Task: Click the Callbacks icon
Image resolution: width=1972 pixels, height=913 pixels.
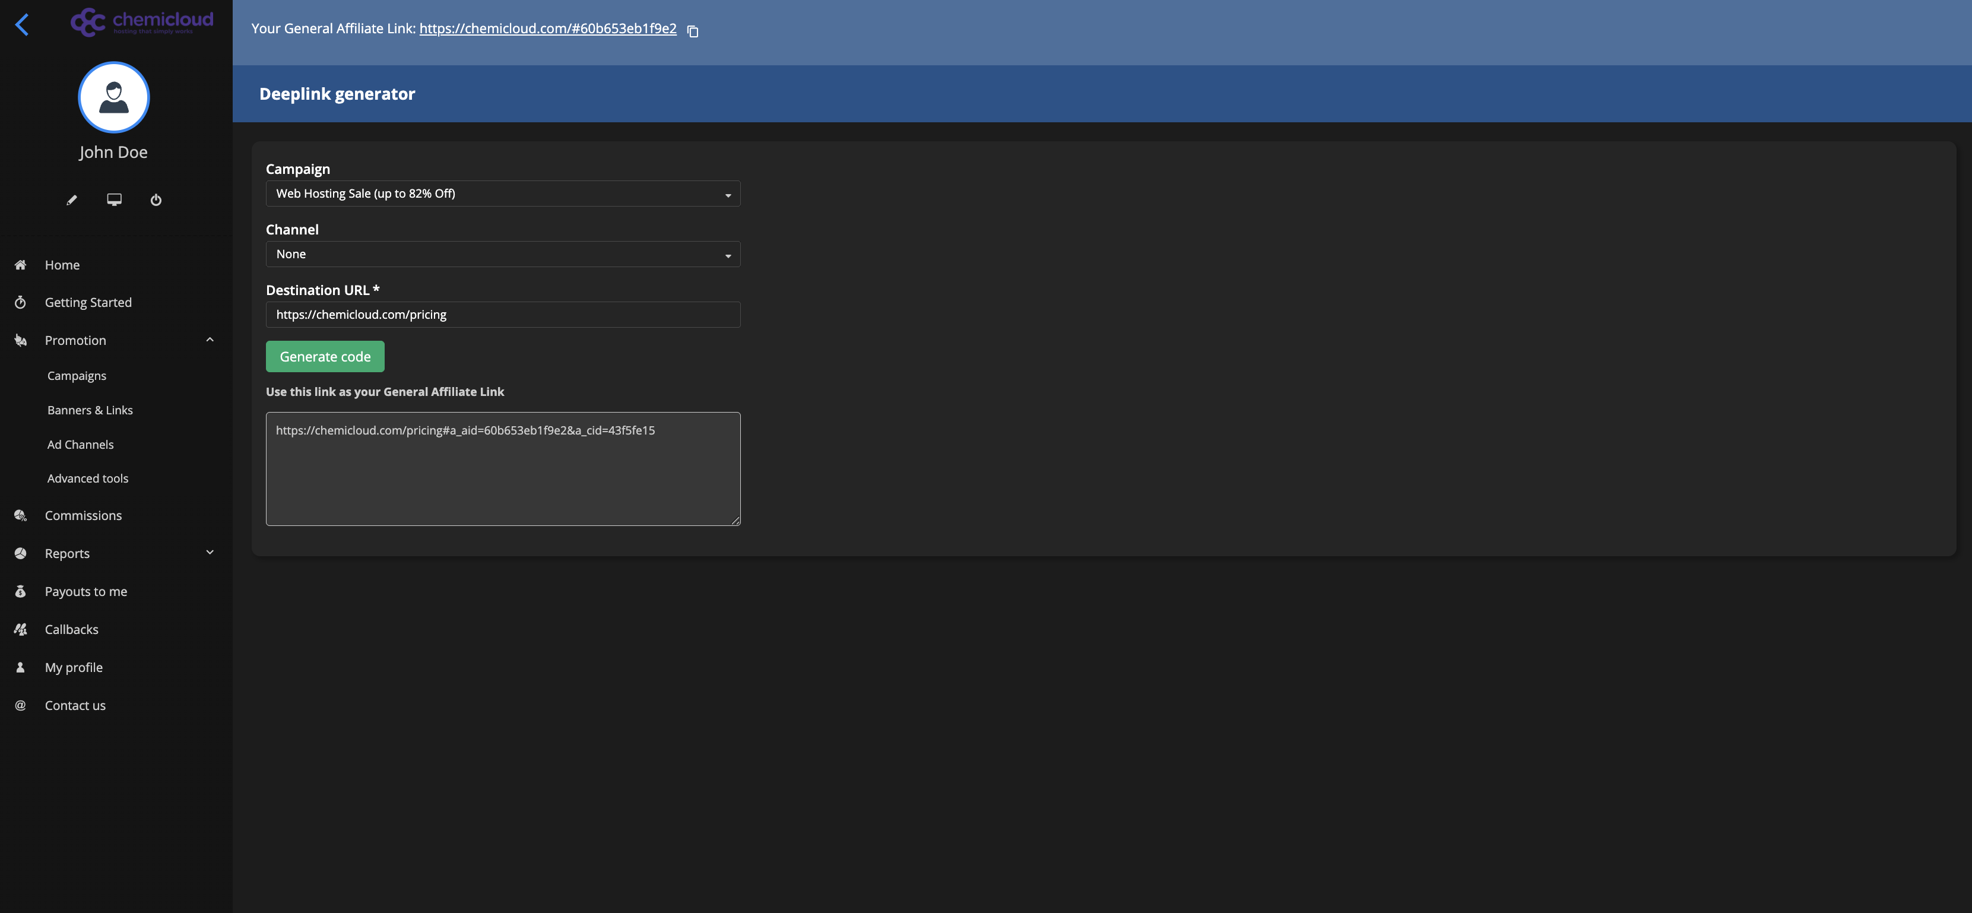Action: point(21,629)
